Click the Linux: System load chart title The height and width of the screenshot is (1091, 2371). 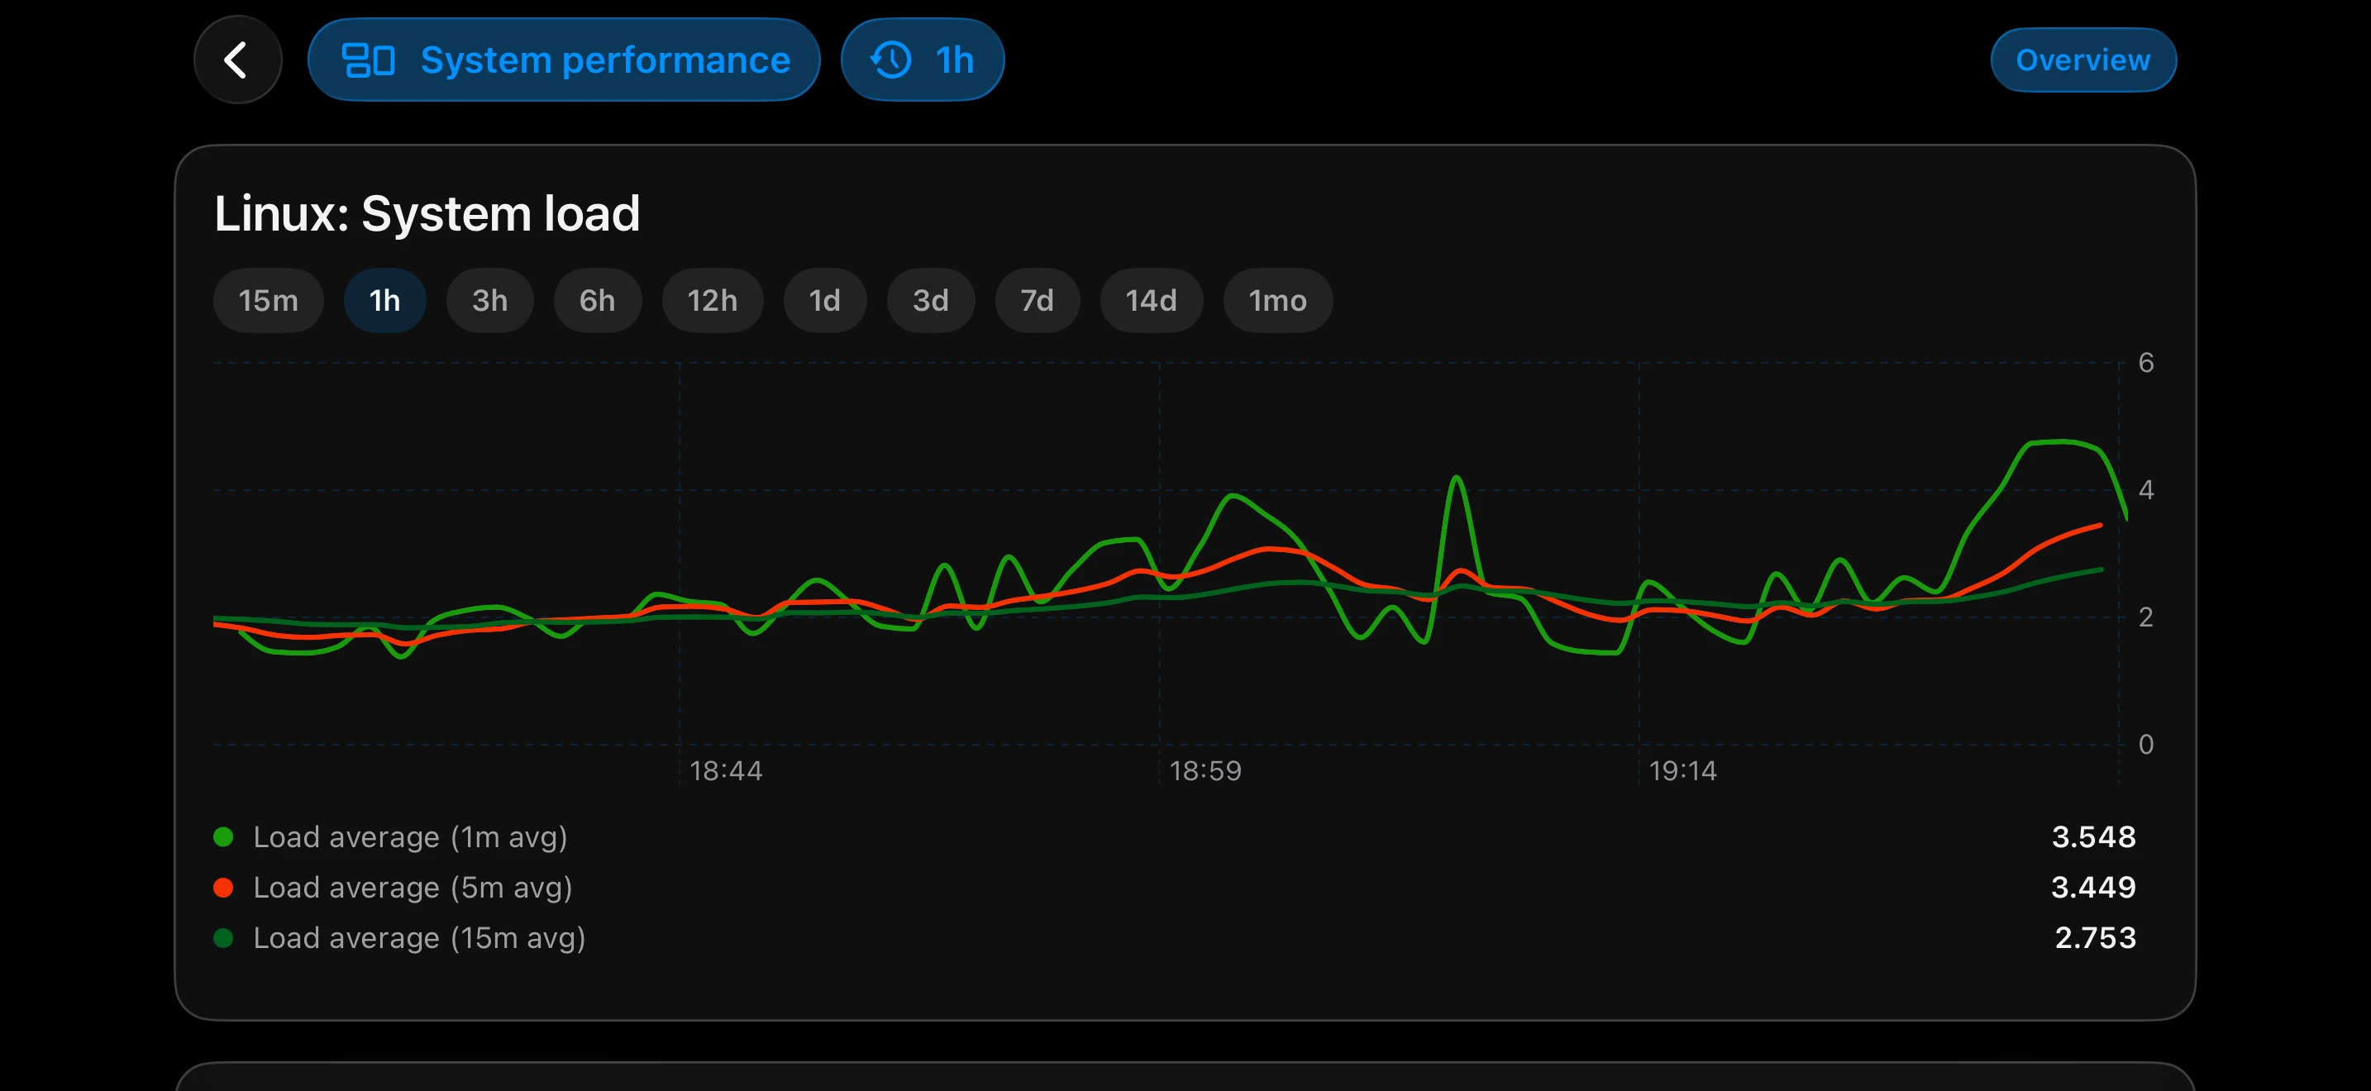click(426, 212)
